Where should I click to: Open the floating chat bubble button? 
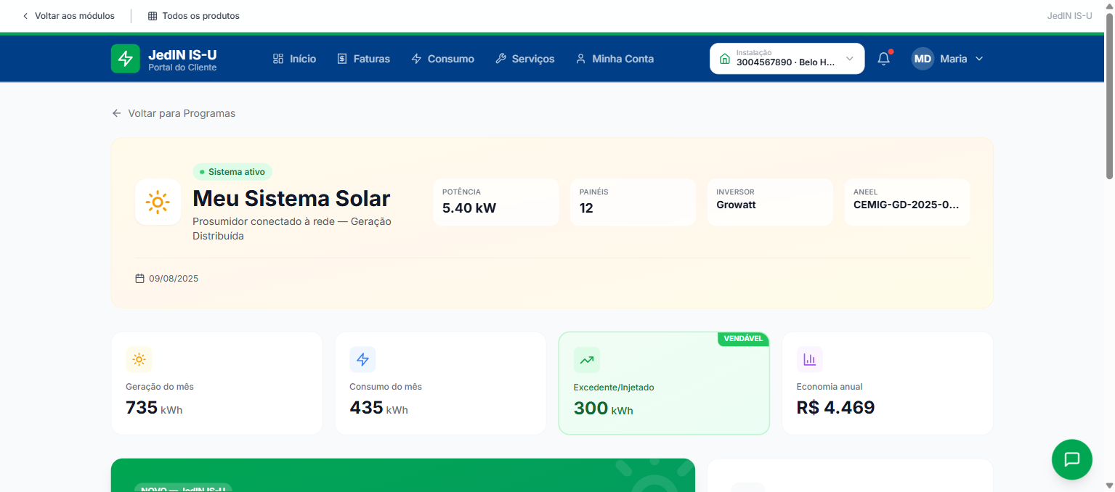[1071, 459]
